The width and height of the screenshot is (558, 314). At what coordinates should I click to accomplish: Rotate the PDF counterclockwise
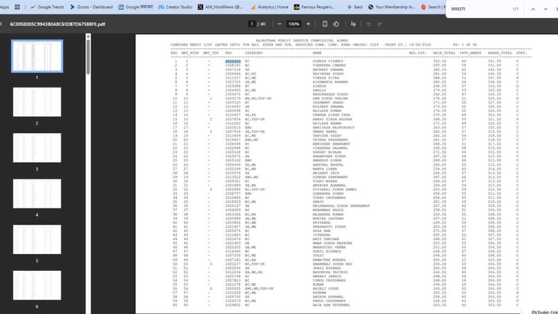pos(336,24)
